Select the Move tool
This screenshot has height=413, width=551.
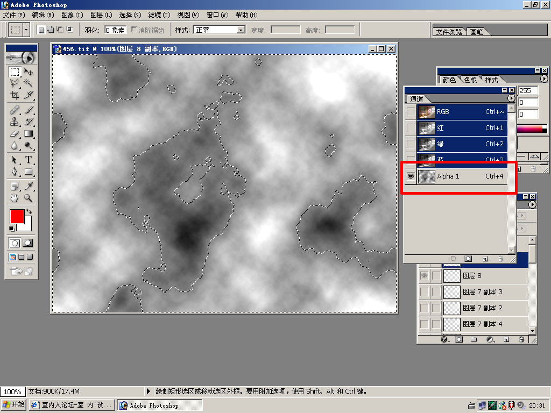tap(29, 72)
